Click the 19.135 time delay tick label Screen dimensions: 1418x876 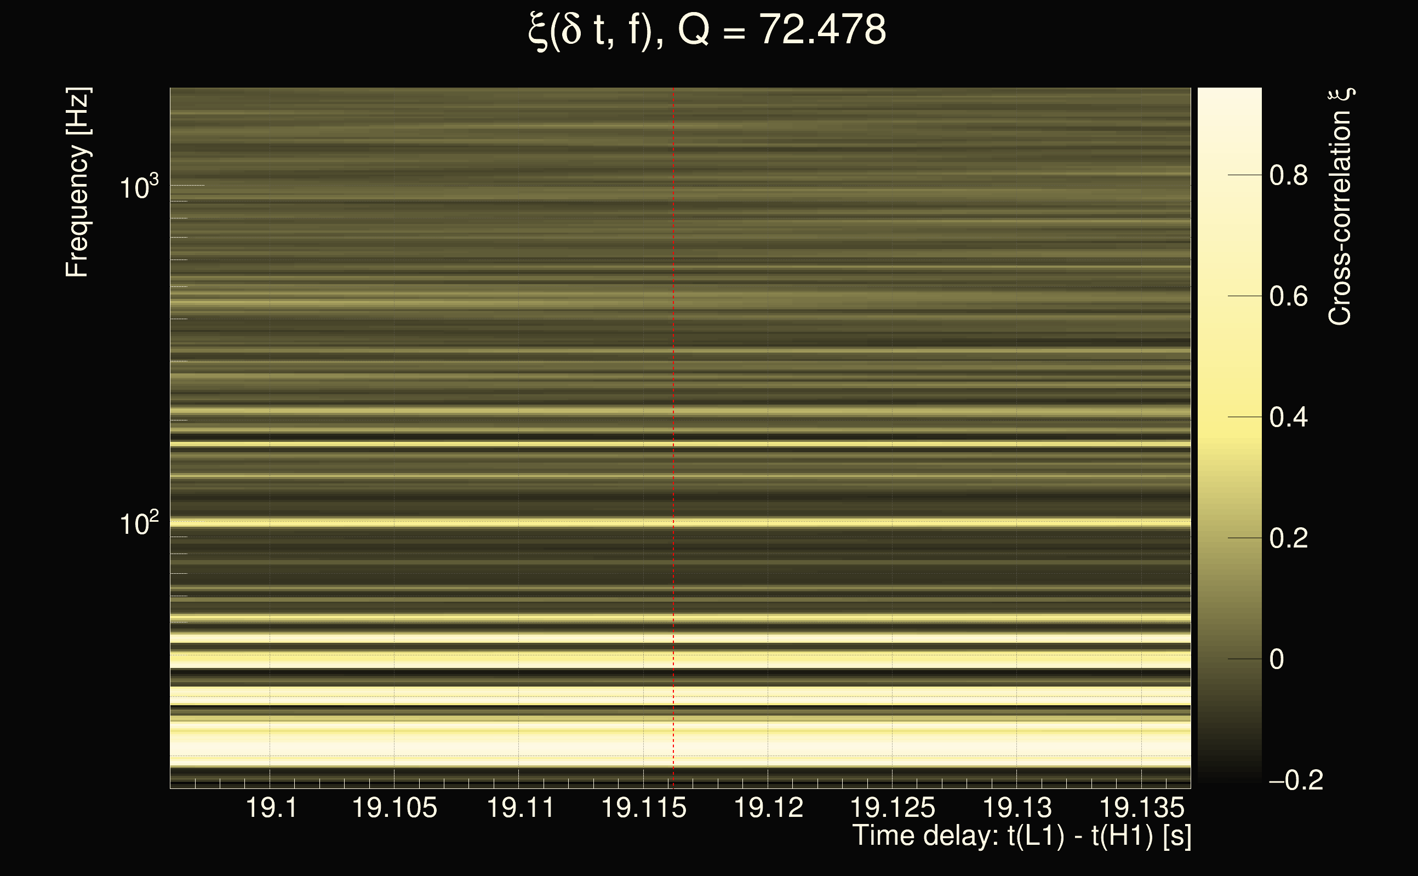[x=1141, y=808]
